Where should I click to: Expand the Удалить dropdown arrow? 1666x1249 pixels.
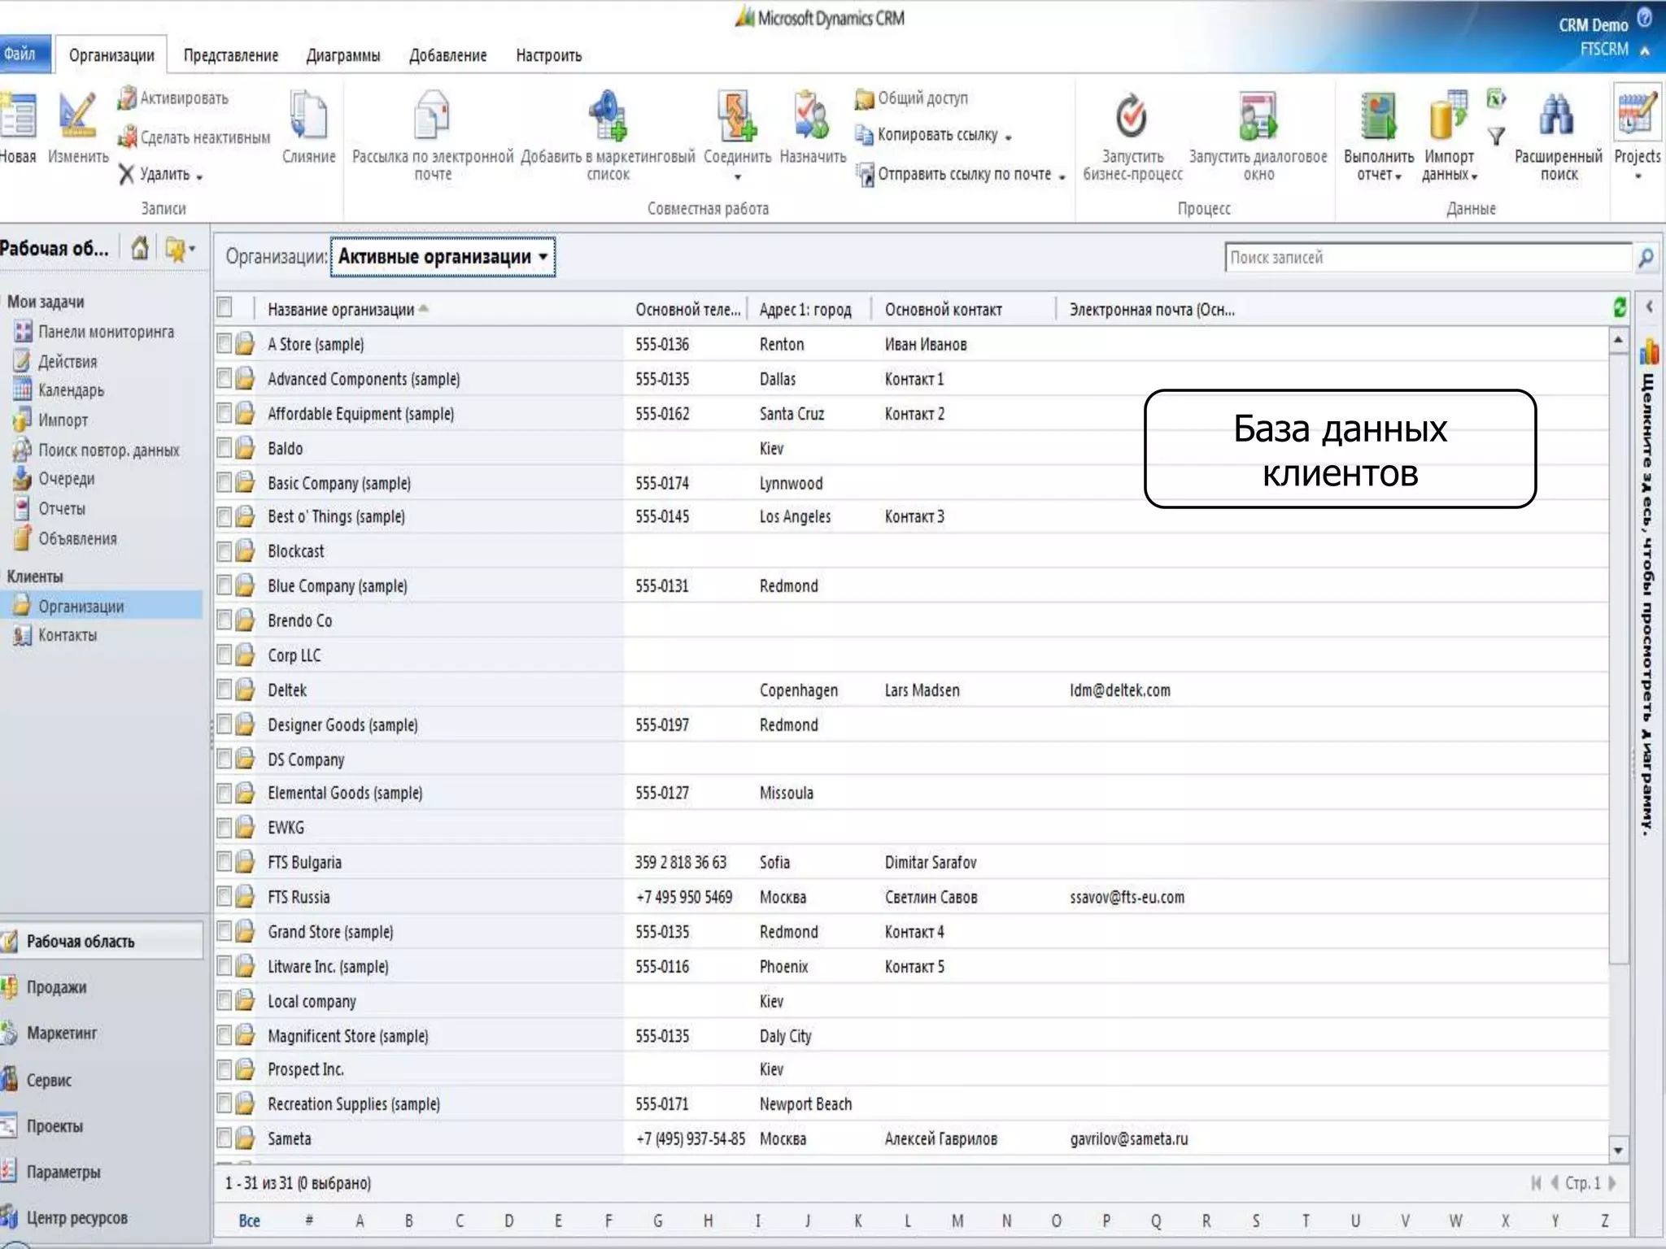199,177
